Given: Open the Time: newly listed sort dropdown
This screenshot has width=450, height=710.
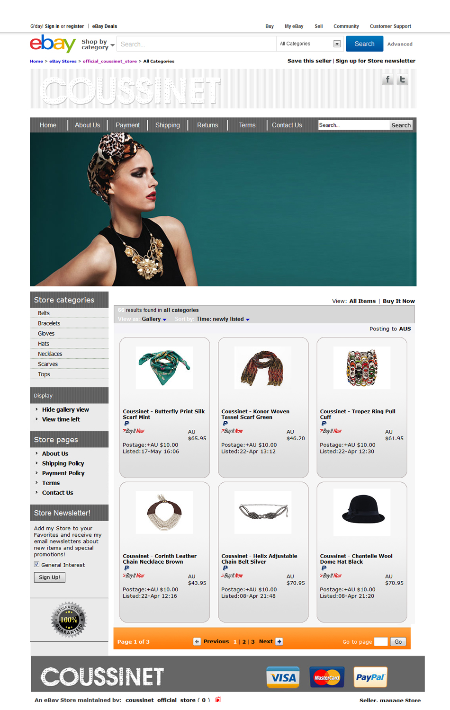Looking at the screenshot, I should pyautogui.click(x=223, y=319).
